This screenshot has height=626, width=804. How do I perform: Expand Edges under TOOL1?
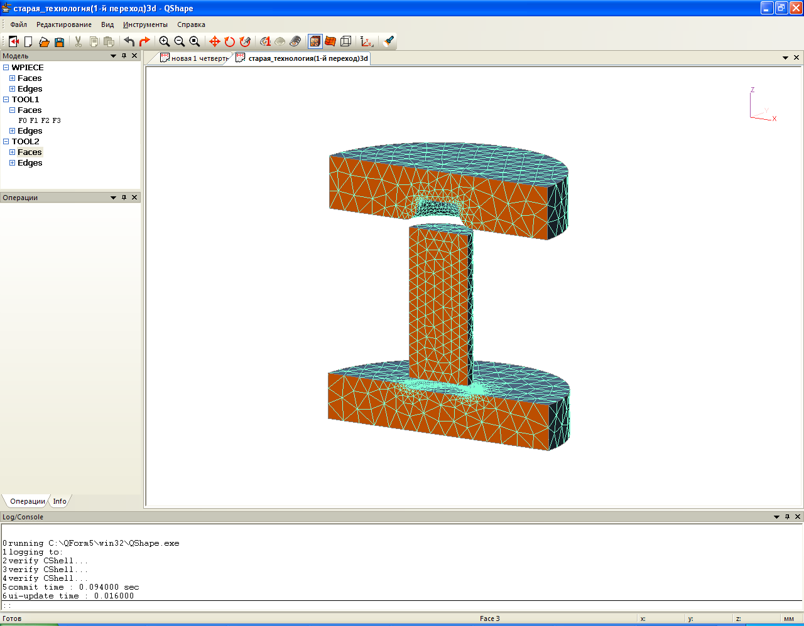pyautogui.click(x=12, y=131)
